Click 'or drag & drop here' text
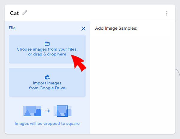180x139 pixels. tap(47, 54)
